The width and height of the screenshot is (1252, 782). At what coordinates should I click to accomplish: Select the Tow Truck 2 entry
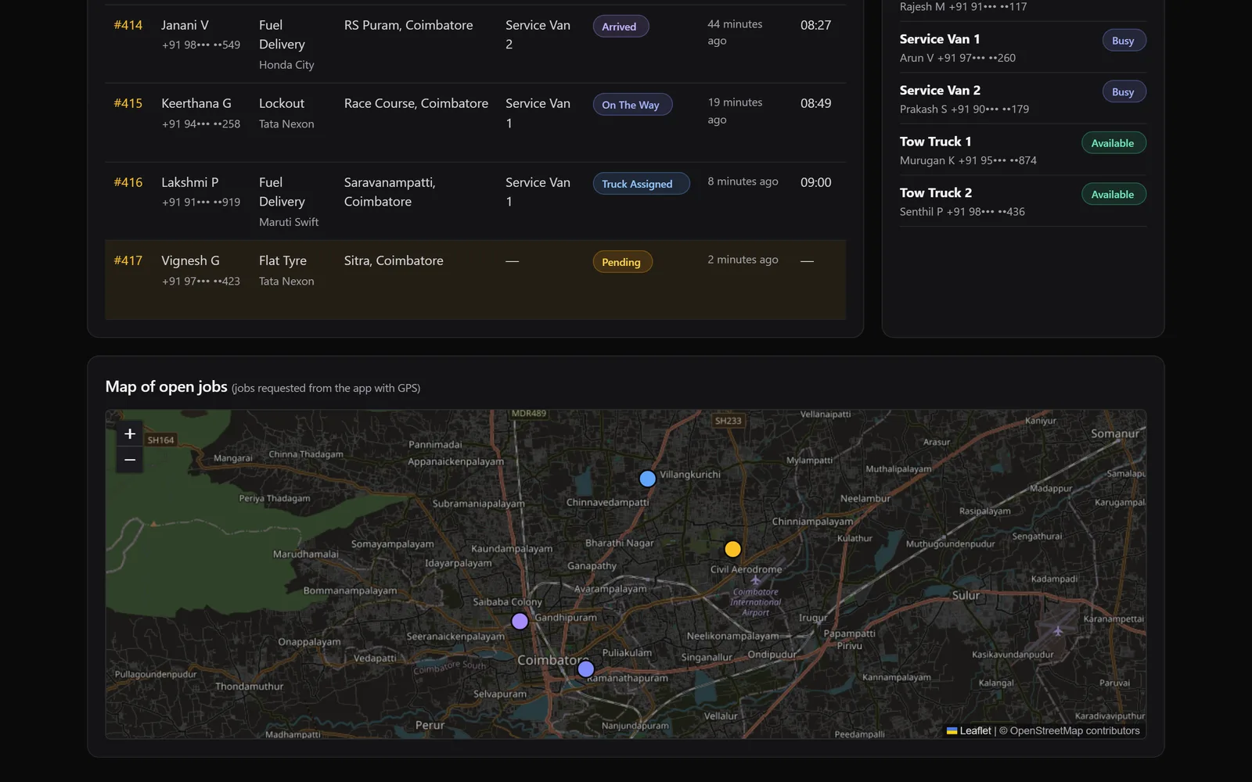(x=1023, y=201)
